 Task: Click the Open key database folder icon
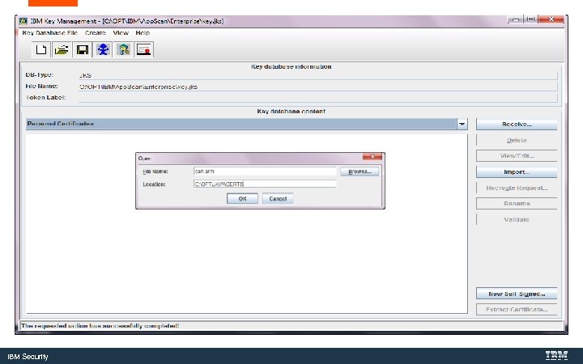coord(62,49)
